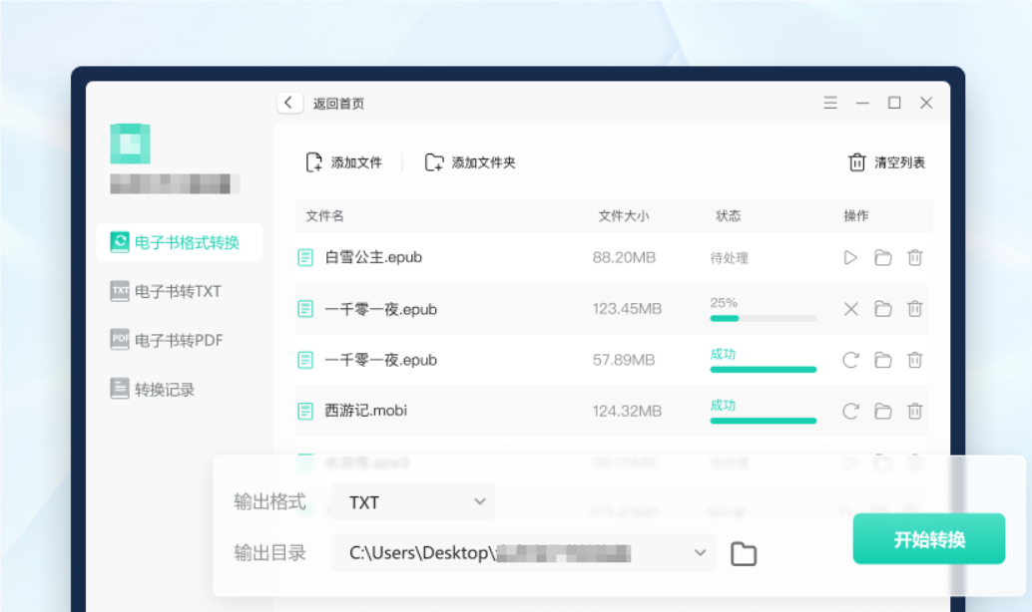Click the 添加文件 button
Screen dimensions: 1032x612
(343, 162)
